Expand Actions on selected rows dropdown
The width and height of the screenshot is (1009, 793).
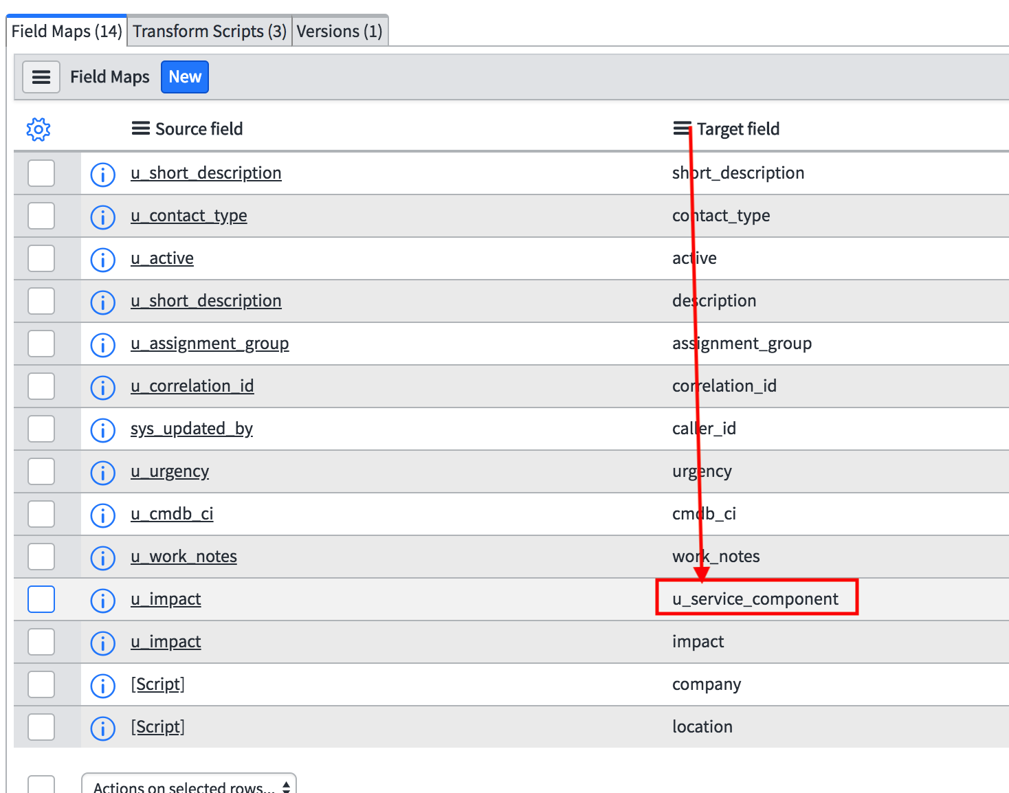pyautogui.click(x=189, y=785)
